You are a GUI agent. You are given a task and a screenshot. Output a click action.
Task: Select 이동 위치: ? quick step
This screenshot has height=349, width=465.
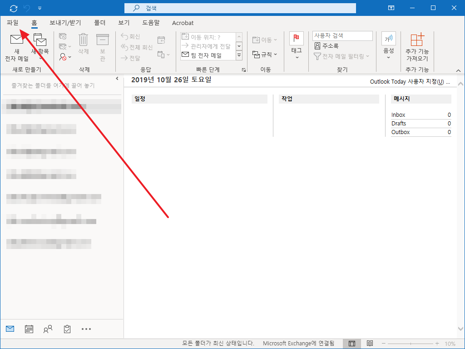click(208, 37)
